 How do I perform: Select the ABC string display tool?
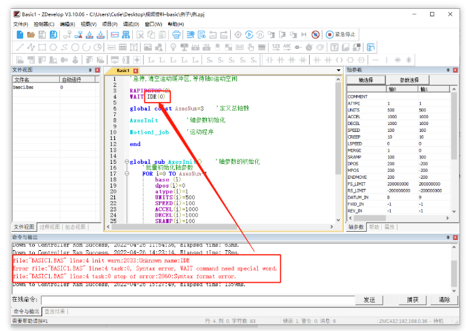287,47
